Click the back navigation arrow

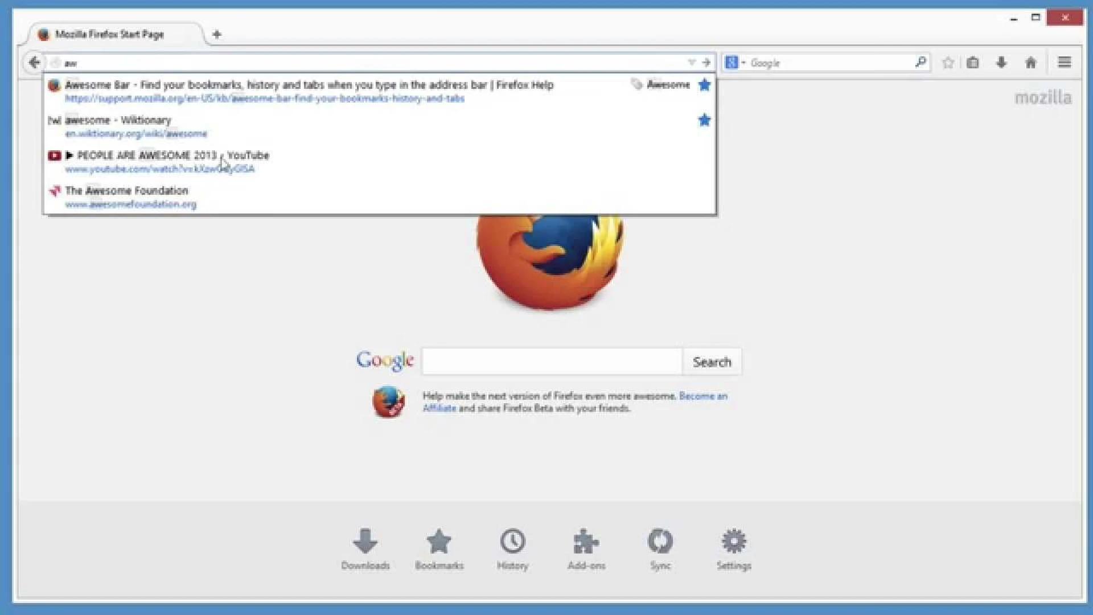pyautogui.click(x=34, y=63)
